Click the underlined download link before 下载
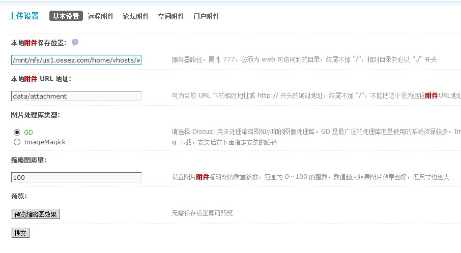The image size is (461, 253). point(174,143)
